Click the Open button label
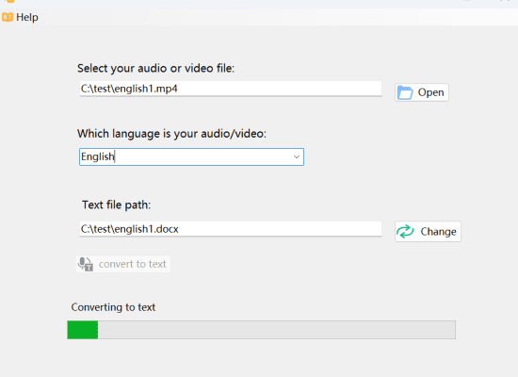The height and width of the screenshot is (377, 518). tap(430, 92)
